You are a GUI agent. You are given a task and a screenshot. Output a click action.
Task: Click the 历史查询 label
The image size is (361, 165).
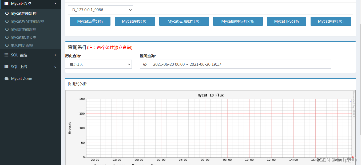click(73, 56)
